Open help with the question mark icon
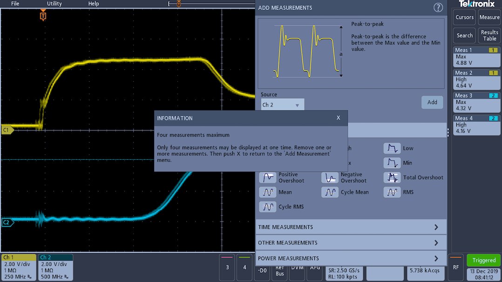Viewport: 502px width, 282px height. [438, 7]
